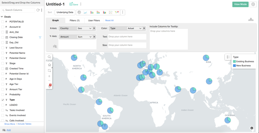Uncheck the Type column checkbox
This screenshot has width=259, height=133.
pos(3,100)
